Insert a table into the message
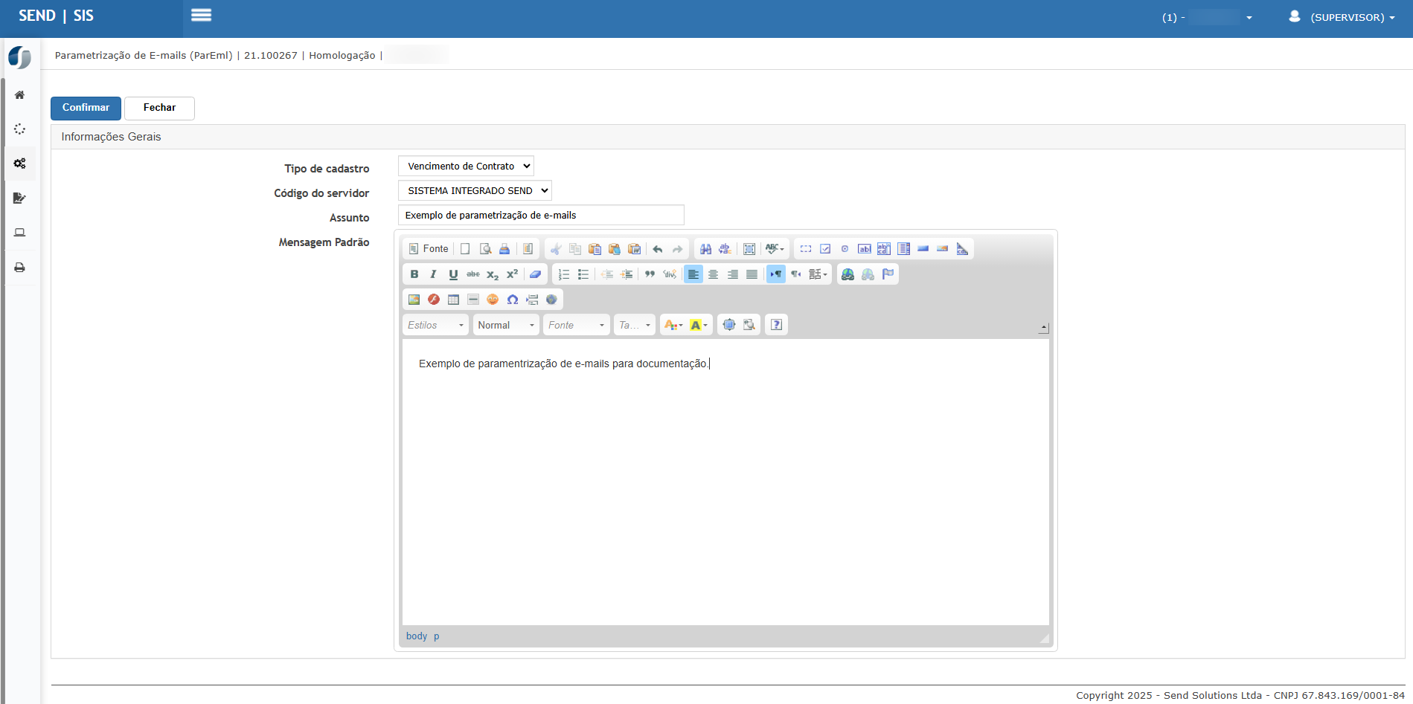Image resolution: width=1413 pixels, height=704 pixels. pyautogui.click(x=453, y=300)
